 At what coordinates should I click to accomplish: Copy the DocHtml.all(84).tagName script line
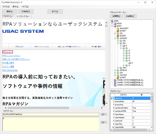tap(103, 114)
